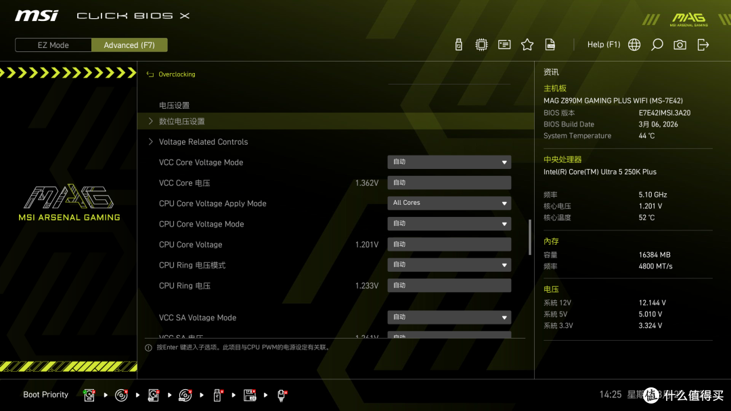731x411 pixels.
Task: Click the VCC Core Voltage Mode label
Action: pyautogui.click(x=201, y=162)
